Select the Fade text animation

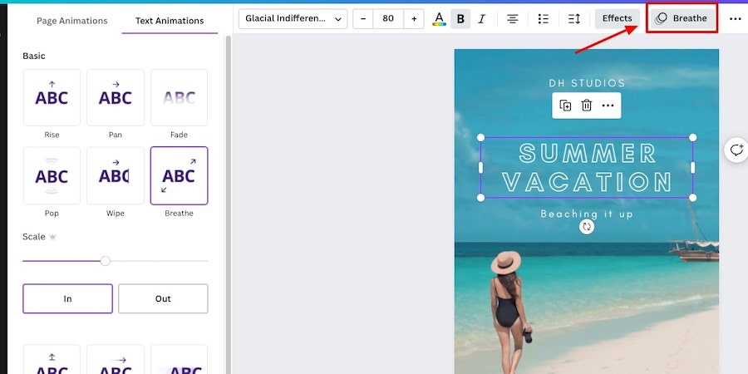coord(179,97)
